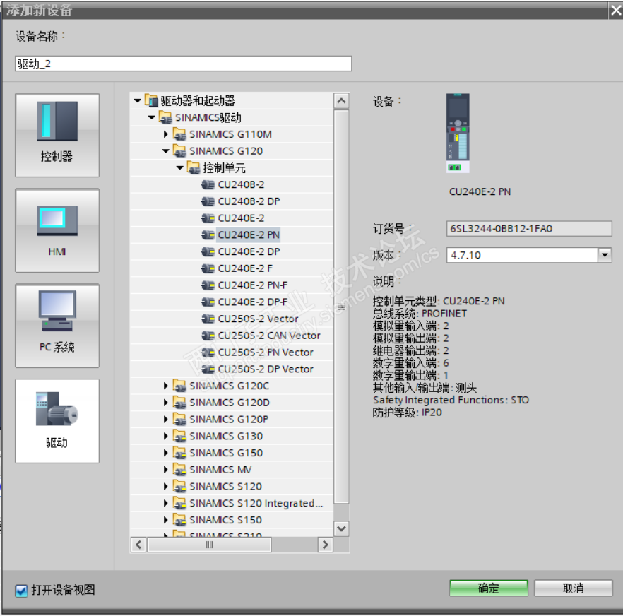
Task: Click the CU240E-2 PN device preview image
Action: click(x=458, y=133)
